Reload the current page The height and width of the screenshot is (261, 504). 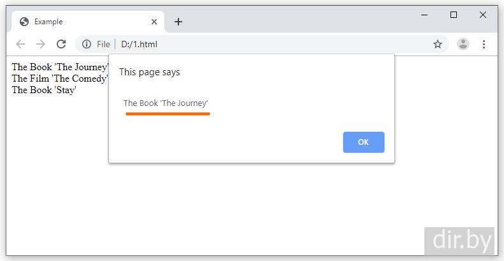click(x=61, y=44)
